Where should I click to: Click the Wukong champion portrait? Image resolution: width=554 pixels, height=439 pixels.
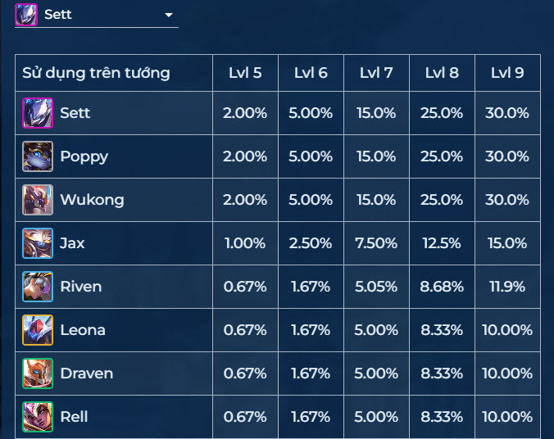click(38, 200)
